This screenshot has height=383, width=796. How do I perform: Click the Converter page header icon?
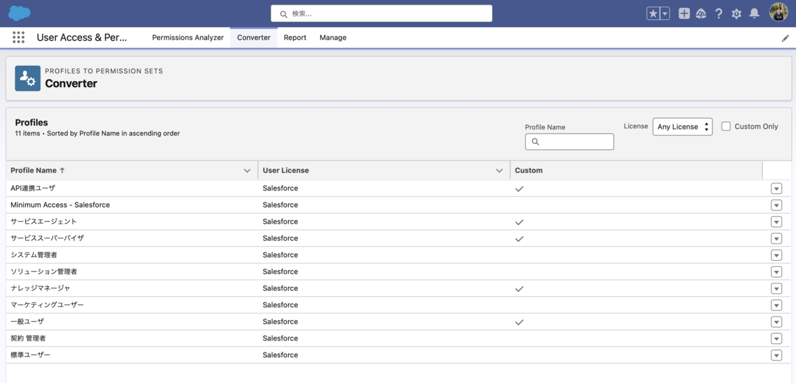tap(27, 78)
